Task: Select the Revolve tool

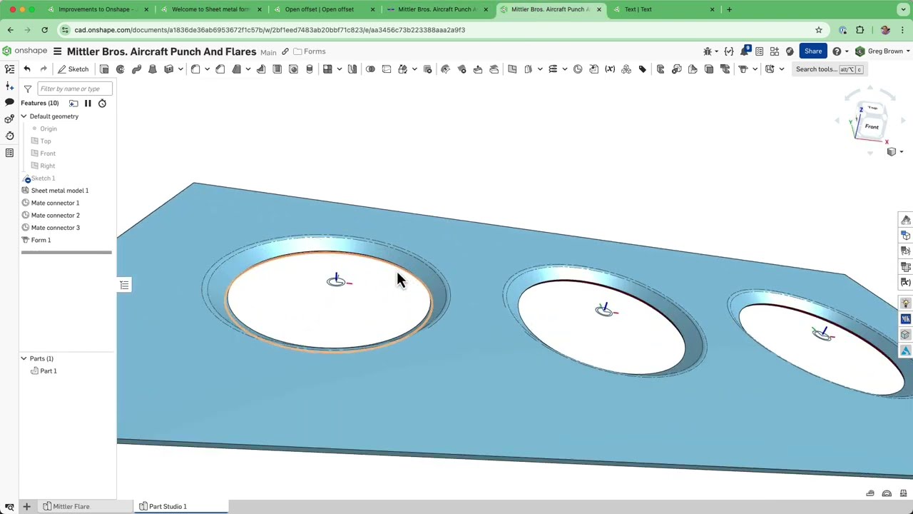Action: click(x=121, y=69)
